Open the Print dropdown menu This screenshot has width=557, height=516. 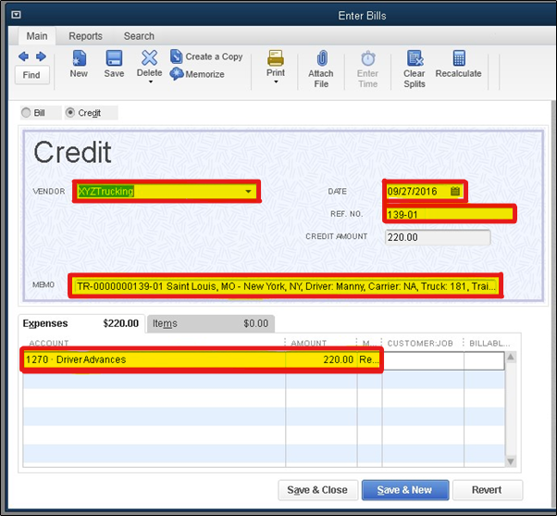pos(276,82)
